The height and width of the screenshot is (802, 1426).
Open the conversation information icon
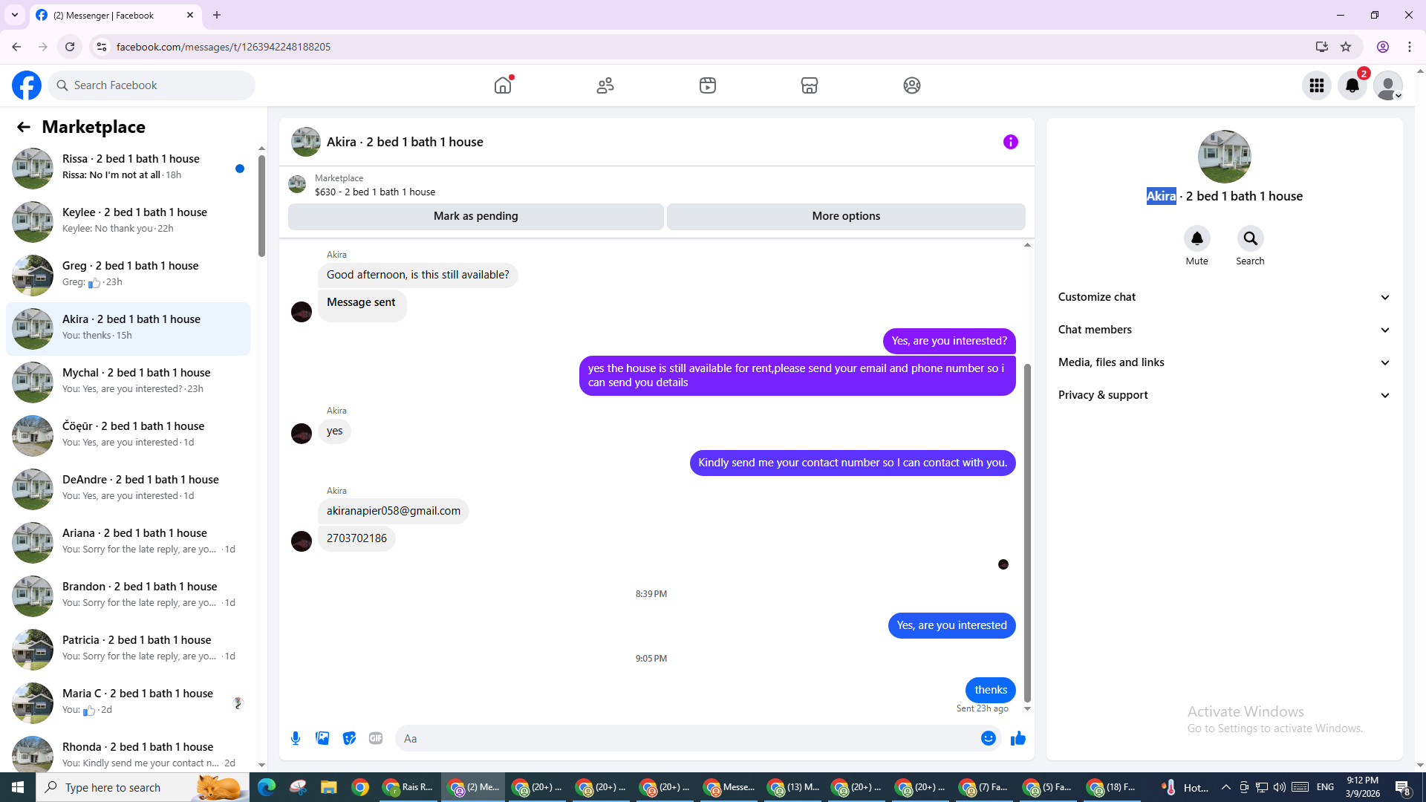point(1010,142)
